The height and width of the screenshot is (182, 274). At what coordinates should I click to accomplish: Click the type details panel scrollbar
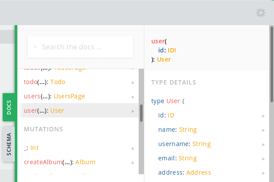coord(272,64)
